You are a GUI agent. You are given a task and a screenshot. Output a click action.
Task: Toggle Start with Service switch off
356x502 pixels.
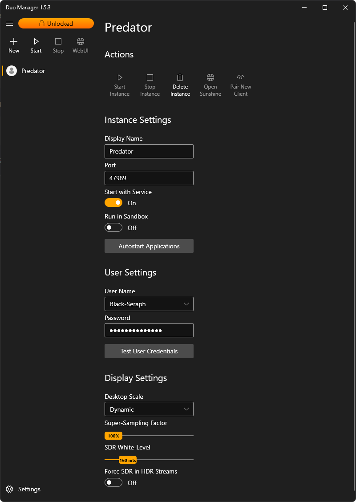click(x=113, y=202)
